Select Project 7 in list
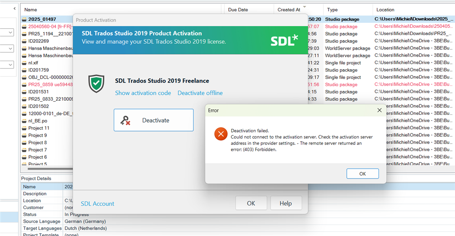 coord(37,150)
